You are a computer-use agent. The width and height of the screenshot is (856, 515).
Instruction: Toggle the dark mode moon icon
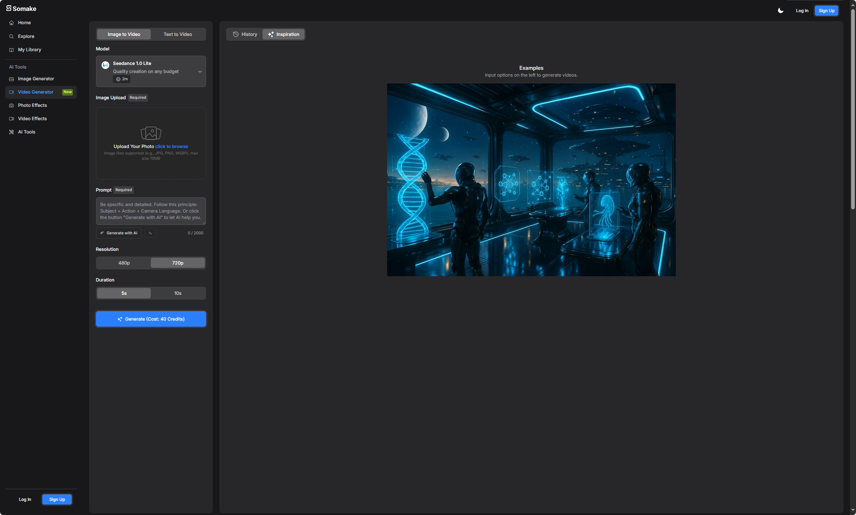coord(781,10)
